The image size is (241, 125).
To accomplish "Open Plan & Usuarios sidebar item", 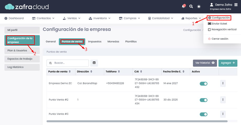I will coord(22,51).
